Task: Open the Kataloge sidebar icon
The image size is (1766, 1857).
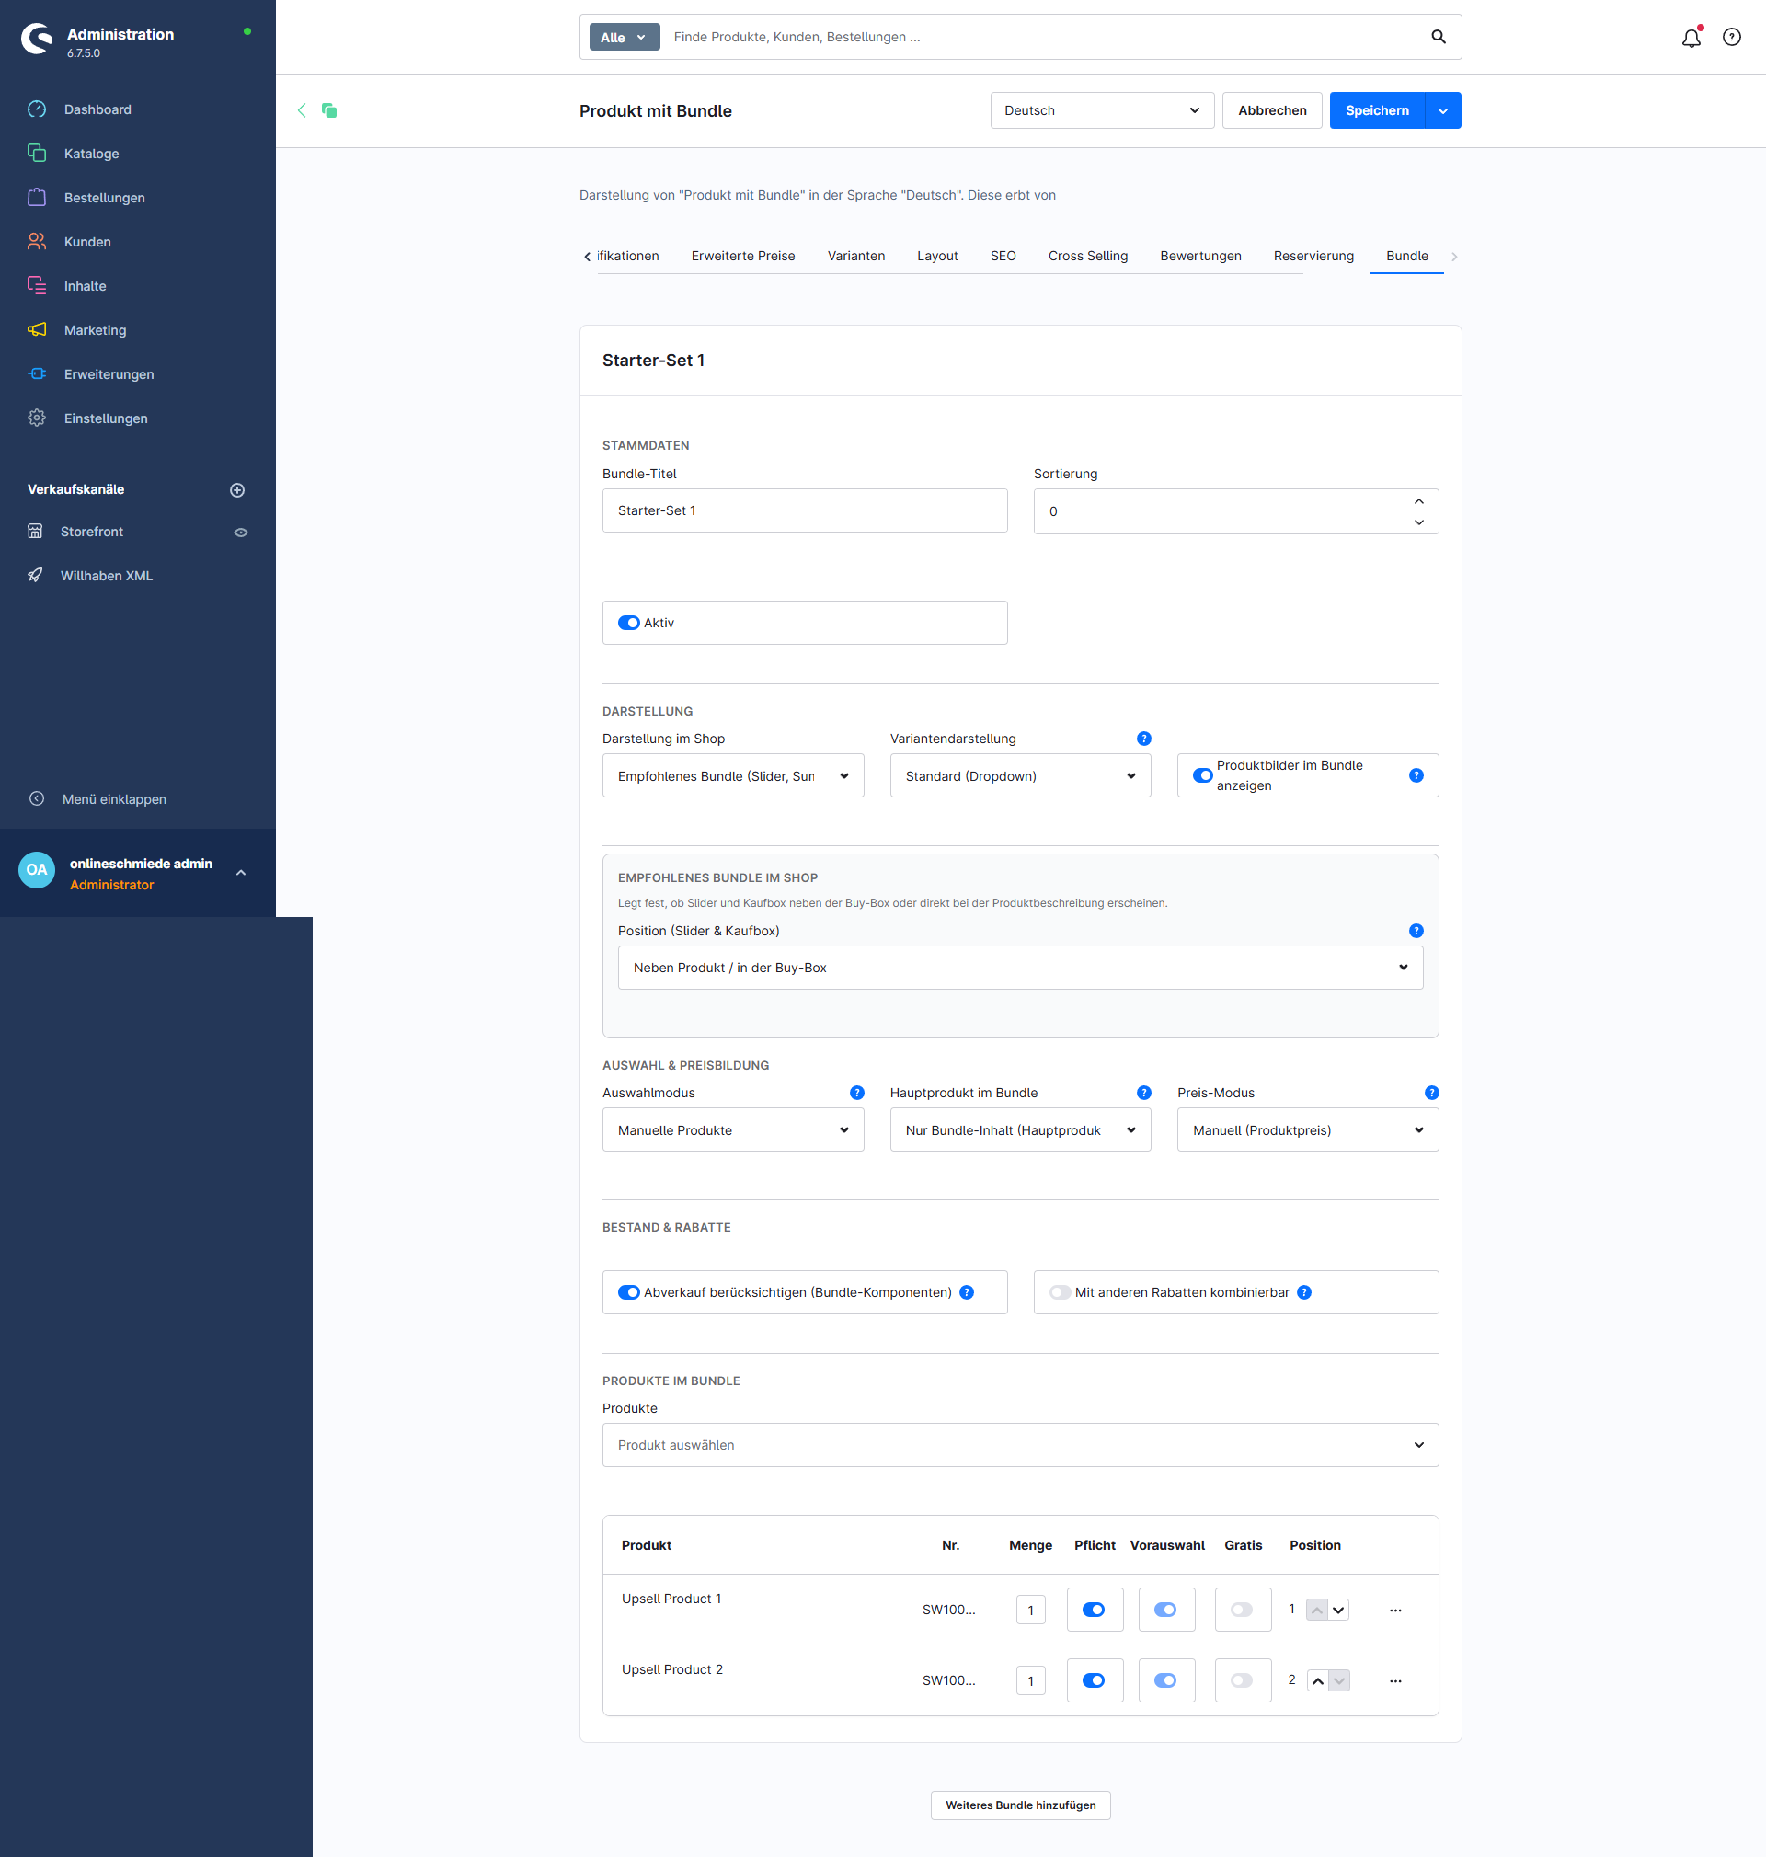Action: 37,153
